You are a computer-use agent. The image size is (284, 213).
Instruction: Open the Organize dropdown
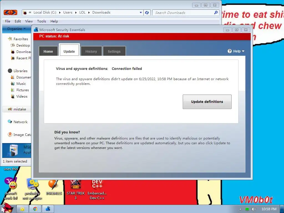point(16,29)
